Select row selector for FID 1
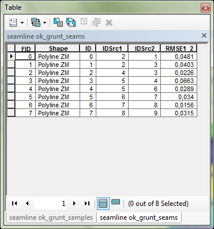214x229 pixels. pyautogui.click(x=11, y=65)
